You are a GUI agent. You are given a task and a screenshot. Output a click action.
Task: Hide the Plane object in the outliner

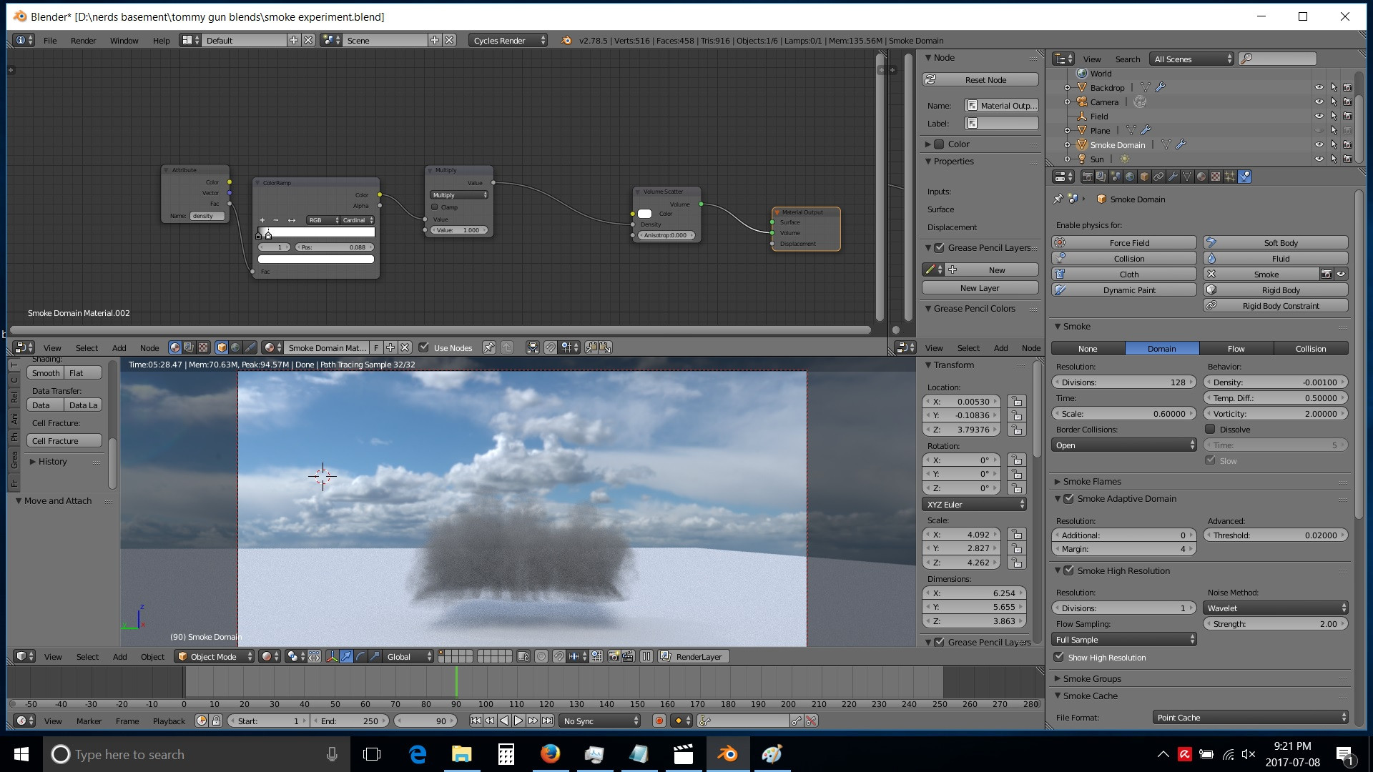(x=1319, y=130)
